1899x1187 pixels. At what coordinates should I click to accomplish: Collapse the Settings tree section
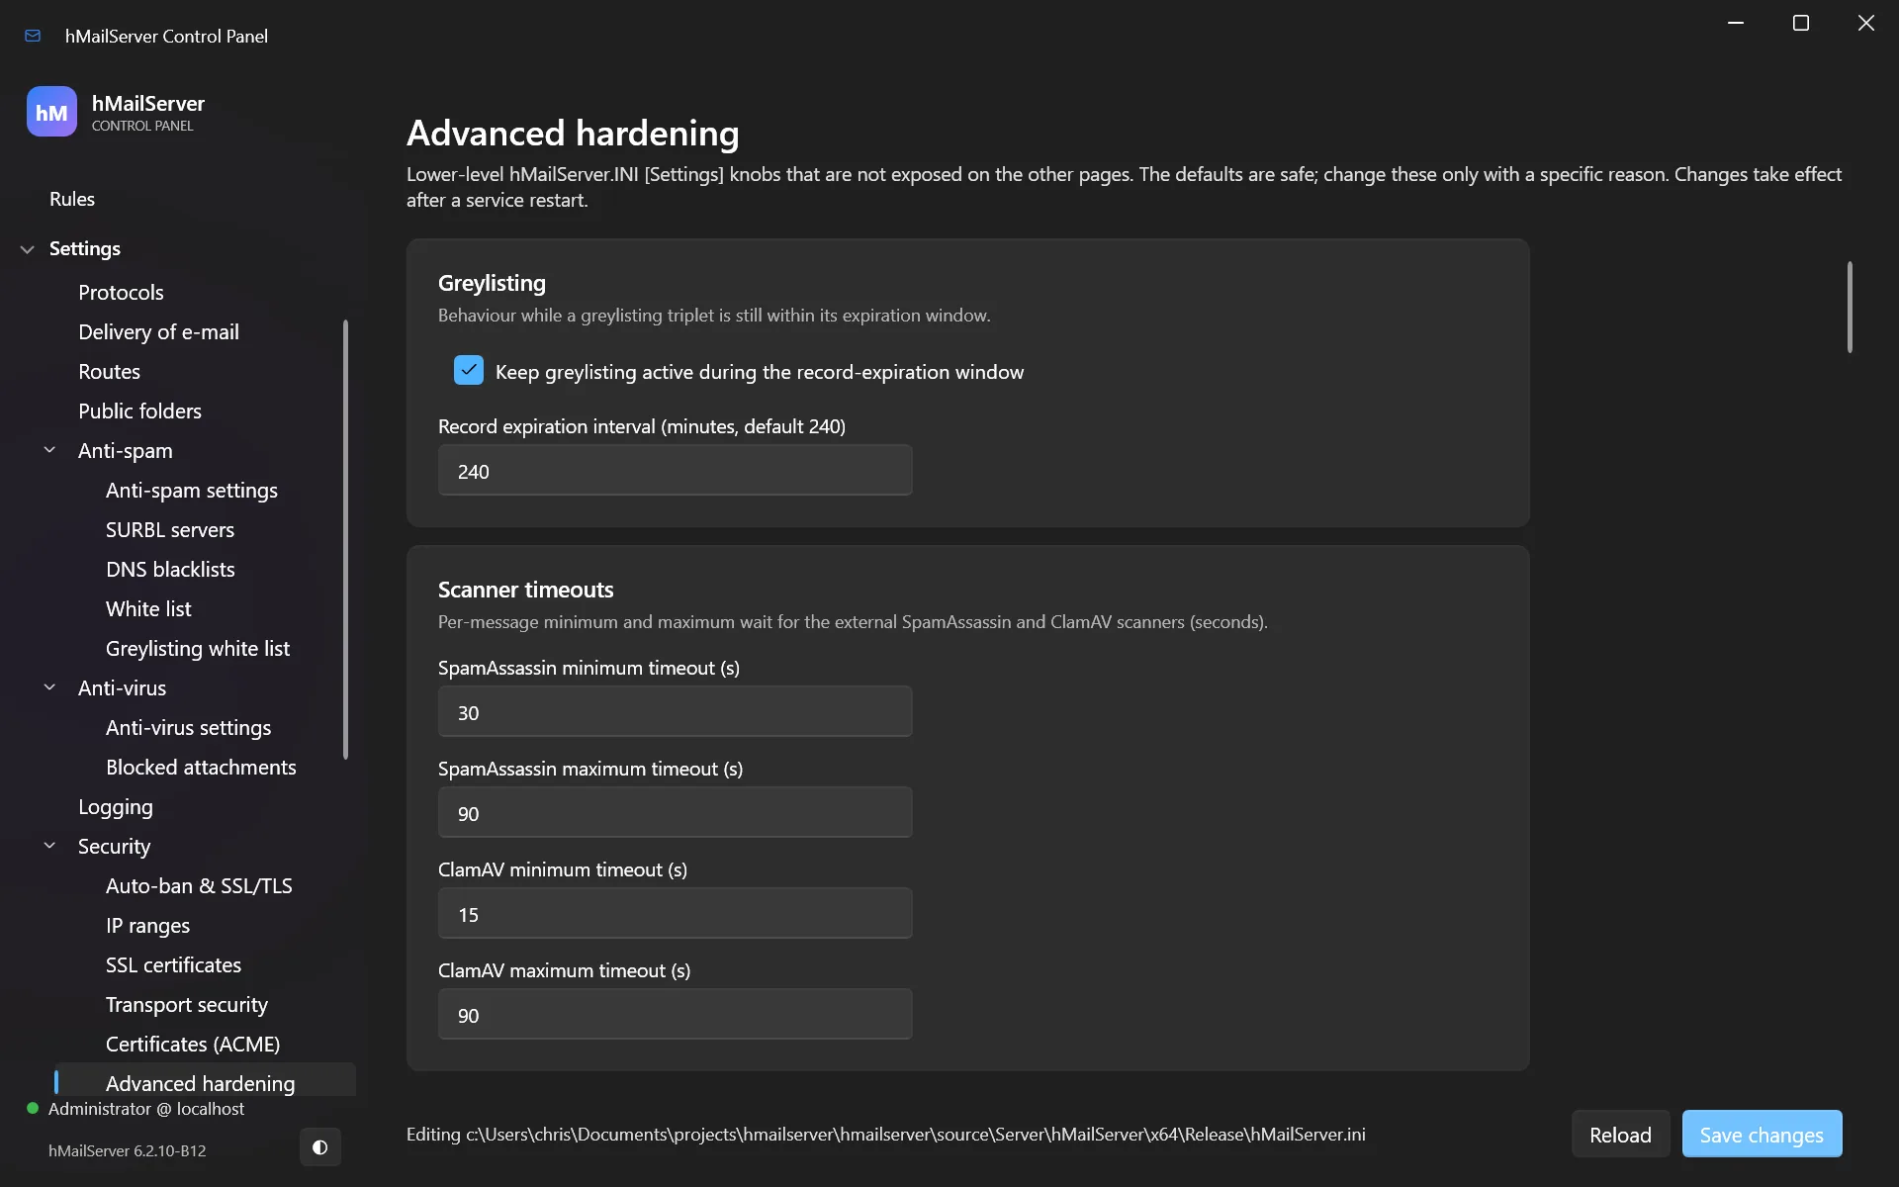point(28,249)
